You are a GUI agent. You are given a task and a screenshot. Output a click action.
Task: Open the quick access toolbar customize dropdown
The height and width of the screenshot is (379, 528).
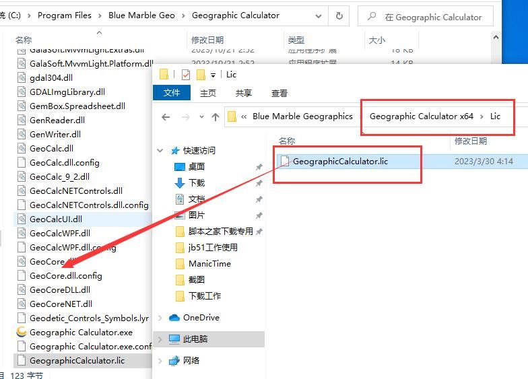click(x=213, y=75)
